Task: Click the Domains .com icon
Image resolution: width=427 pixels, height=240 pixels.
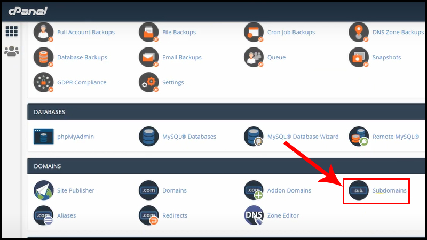Action: (x=149, y=190)
